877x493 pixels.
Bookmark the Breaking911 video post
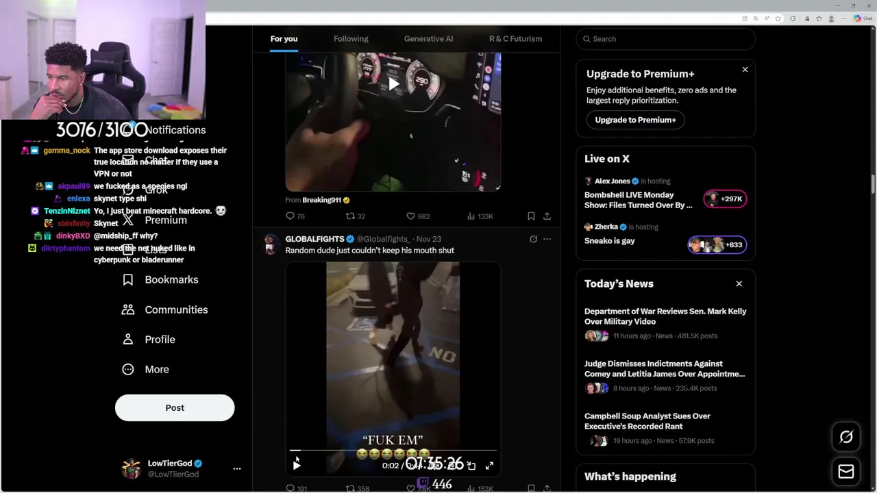531,216
